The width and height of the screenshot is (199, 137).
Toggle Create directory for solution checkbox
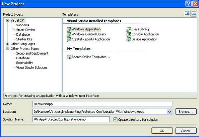click(115, 119)
